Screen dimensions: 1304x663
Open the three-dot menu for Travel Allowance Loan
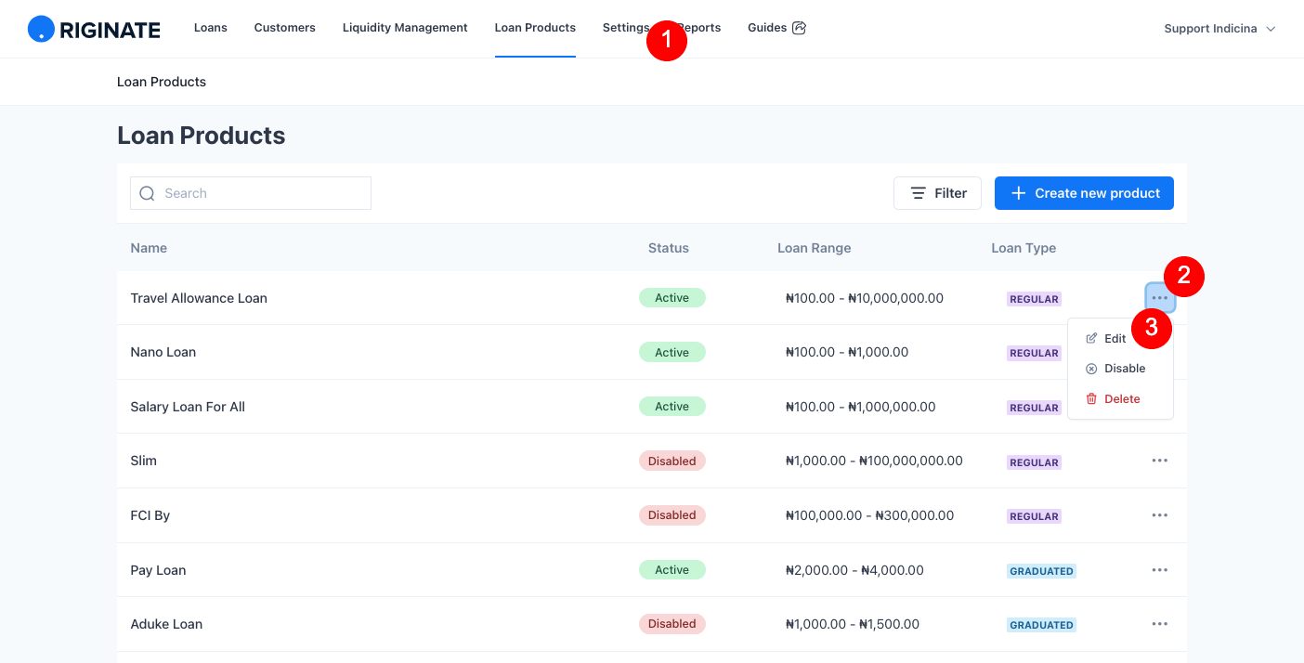click(1160, 297)
